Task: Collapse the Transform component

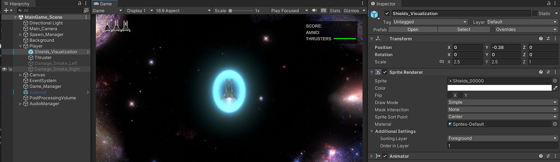Action: click(x=372, y=39)
